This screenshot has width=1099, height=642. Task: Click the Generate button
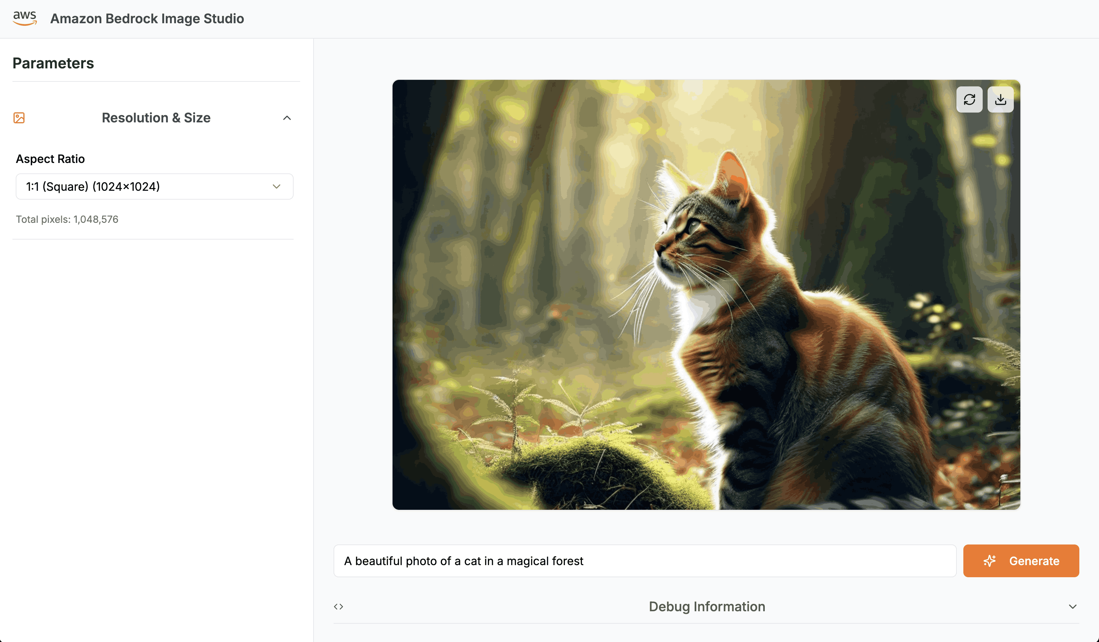pyautogui.click(x=1021, y=561)
